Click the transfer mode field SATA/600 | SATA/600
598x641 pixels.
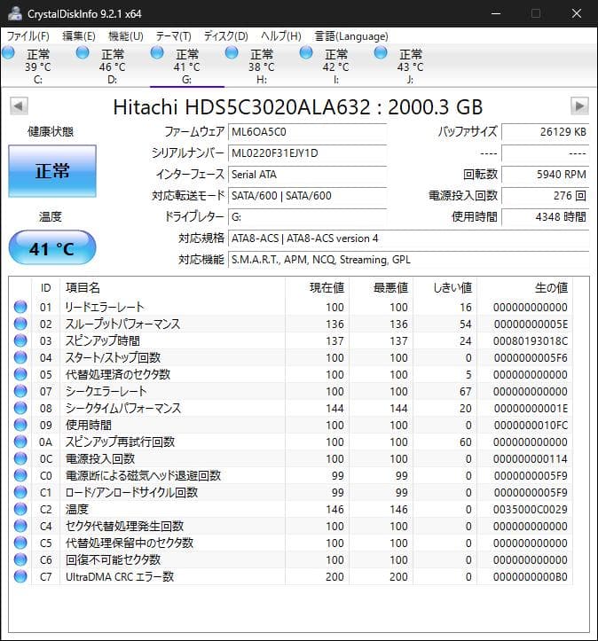point(307,196)
